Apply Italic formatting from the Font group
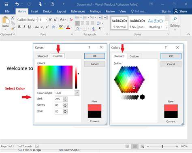 [24, 27]
